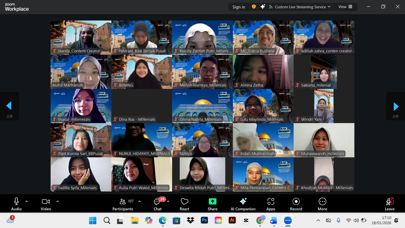The height and width of the screenshot is (228, 405).
Task: Click the meeting security shield indicator
Action: [253, 7]
